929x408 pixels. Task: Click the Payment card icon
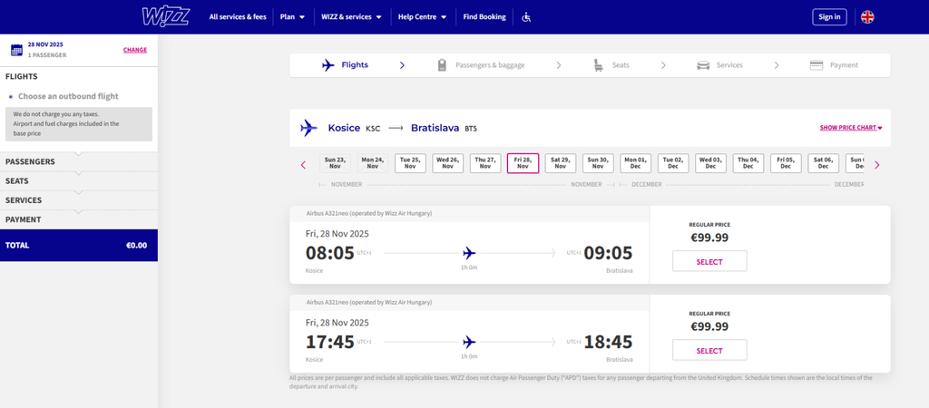[x=817, y=65]
